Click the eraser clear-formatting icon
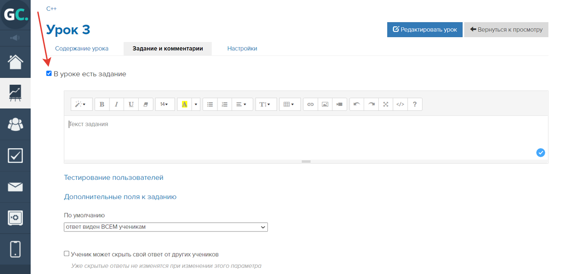 (x=146, y=105)
